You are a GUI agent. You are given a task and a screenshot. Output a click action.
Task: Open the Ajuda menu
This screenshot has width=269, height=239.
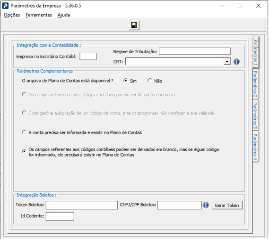pyautogui.click(x=64, y=15)
